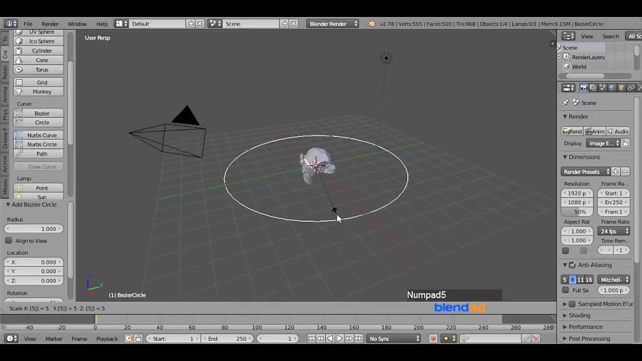Image resolution: width=642 pixels, height=361 pixels.
Task: Select World in the outliner
Action: point(579,67)
